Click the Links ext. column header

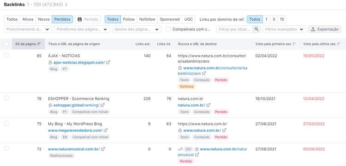pos(143,44)
